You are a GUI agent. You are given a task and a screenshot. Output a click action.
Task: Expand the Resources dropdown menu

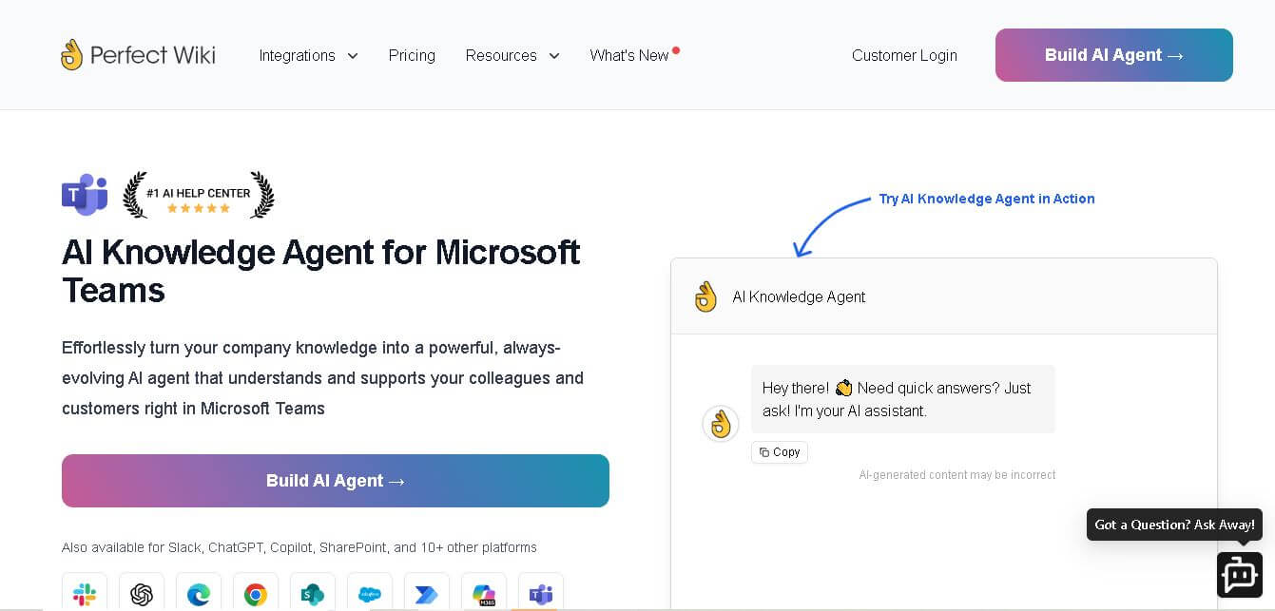512,55
